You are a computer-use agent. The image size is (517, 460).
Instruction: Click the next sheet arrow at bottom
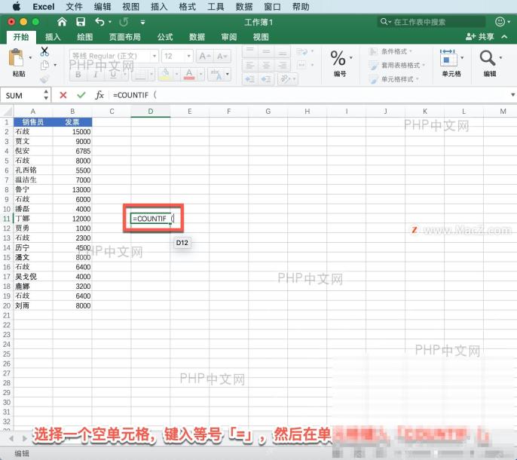coord(25,439)
